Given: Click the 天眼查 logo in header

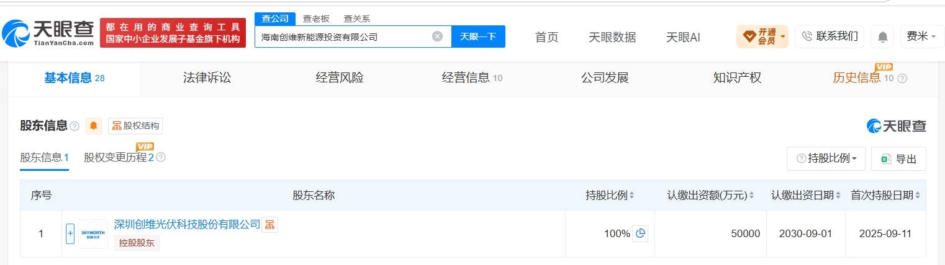Looking at the screenshot, I should [x=48, y=33].
